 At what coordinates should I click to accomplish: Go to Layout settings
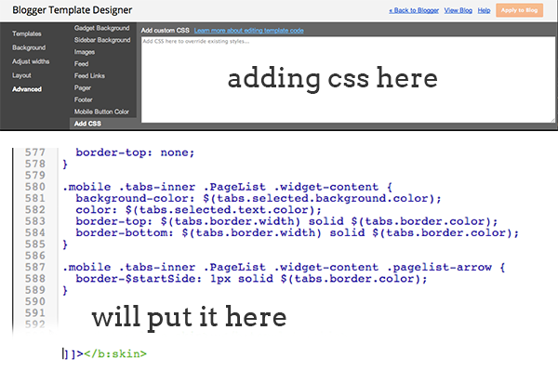(x=21, y=75)
